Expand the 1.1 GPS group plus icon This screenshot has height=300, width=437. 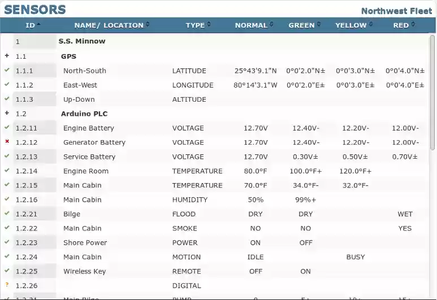pyautogui.click(x=7, y=56)
